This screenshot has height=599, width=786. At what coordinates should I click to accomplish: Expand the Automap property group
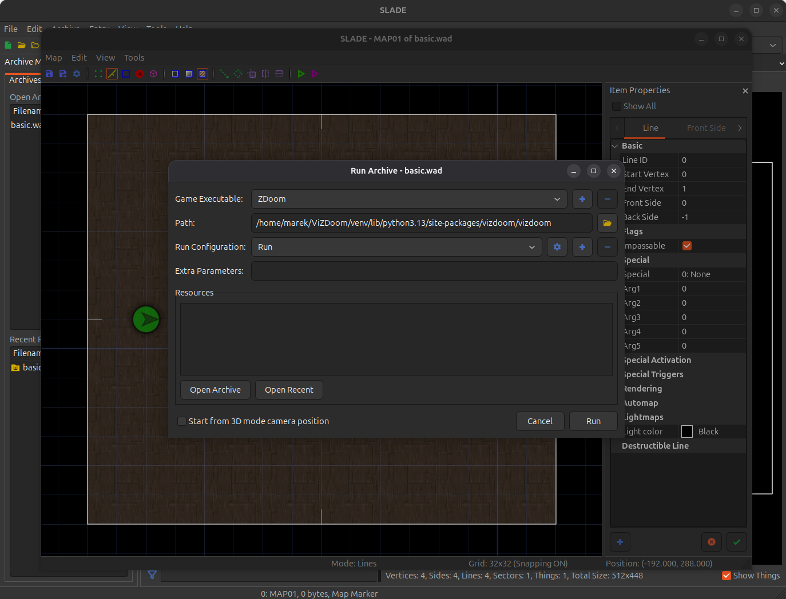(640, 403)
